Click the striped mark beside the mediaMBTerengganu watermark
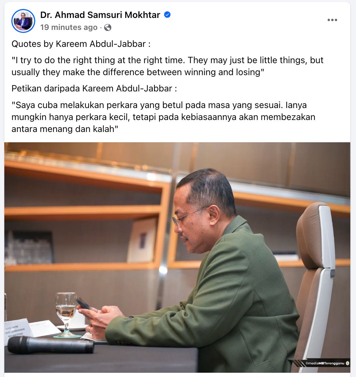 tap(298, 363)
